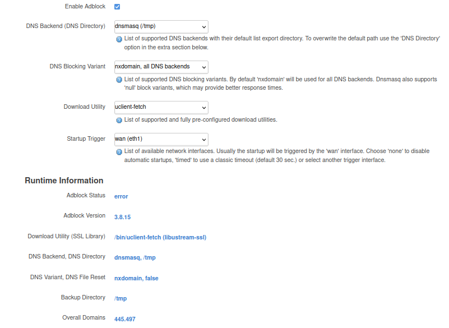Image resolution: width=449 pixels, height=328 pixels.
Task: Click the 'Enable Adblock' label
Action: pyautogui.click(x=85, y=6)
